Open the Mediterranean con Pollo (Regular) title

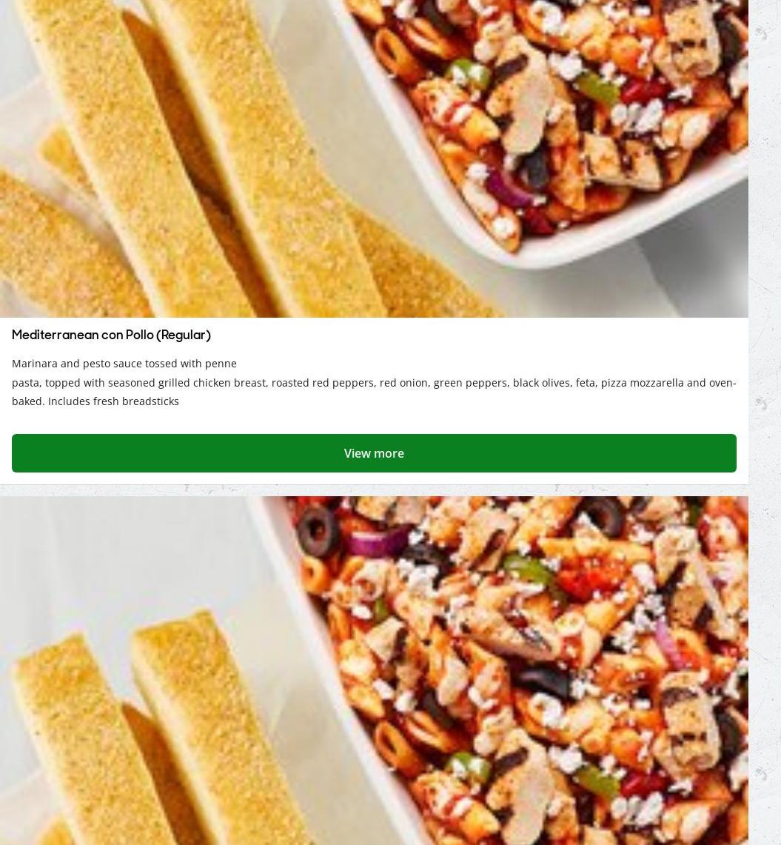point(112,335)
